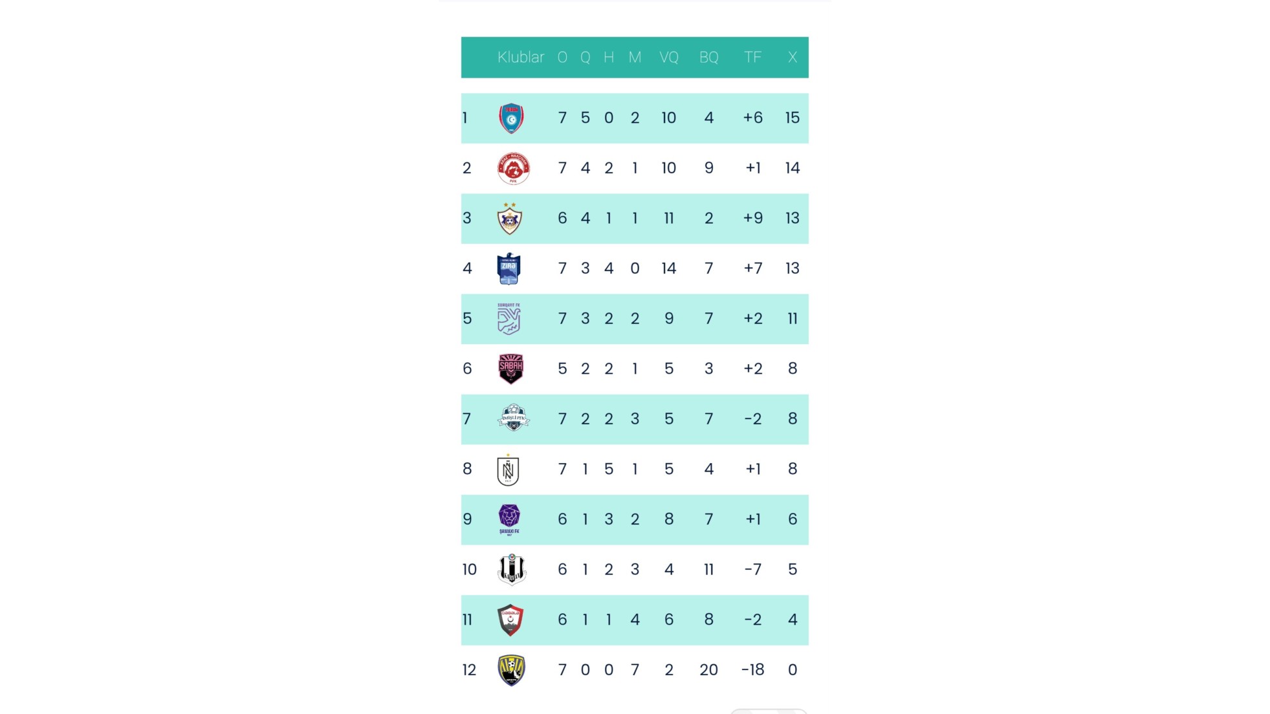Select the Qarabağ crest with two stars
Screen dimensions: 1270x714
click(510, 219)
